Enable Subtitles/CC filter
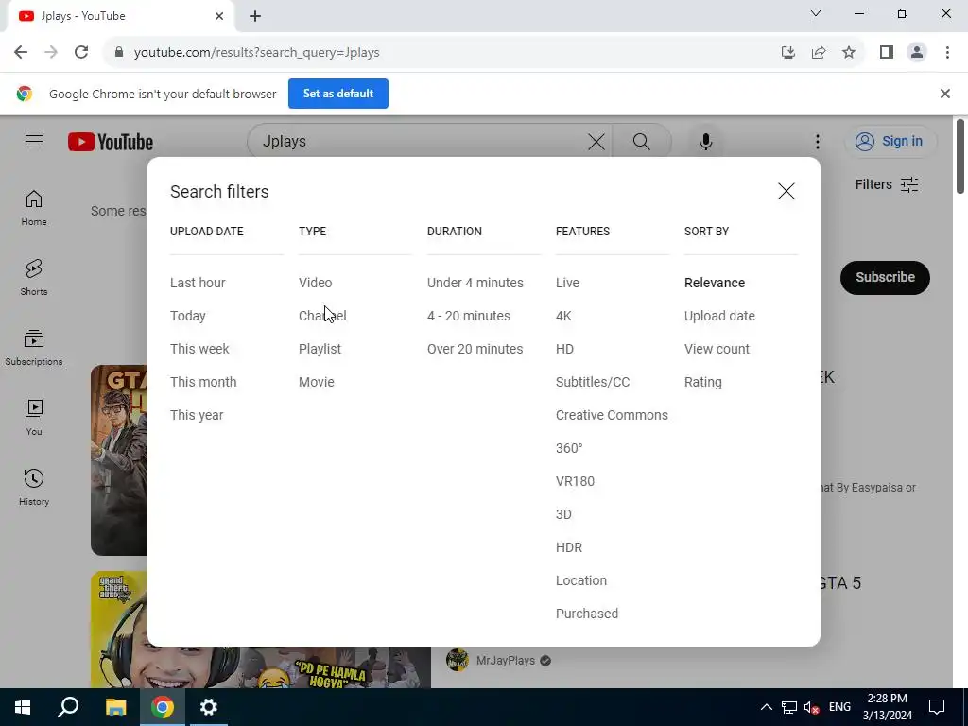This screenshot has width=968, height=726. pos(592,382)
